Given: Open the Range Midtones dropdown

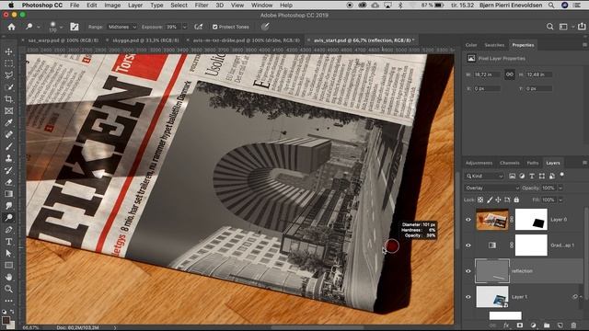Looking at the screenshot, I should (x=122, y=27).
